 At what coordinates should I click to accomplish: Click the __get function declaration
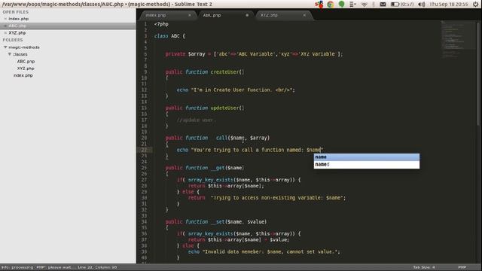tap(205, 168)
